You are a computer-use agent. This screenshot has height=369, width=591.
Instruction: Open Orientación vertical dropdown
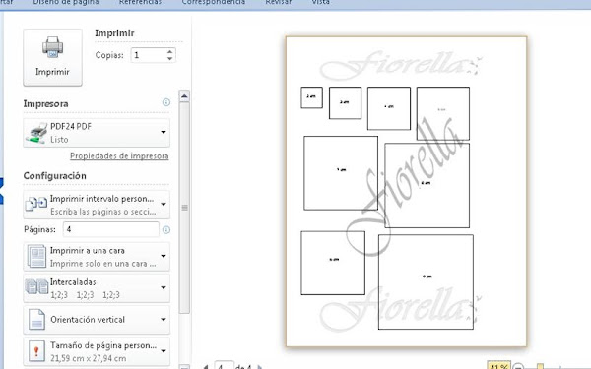(x=97, y=320)
